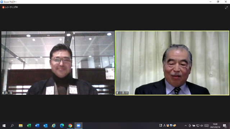
Task: Launch Word from the taskbar
Action: coord(37,126)
